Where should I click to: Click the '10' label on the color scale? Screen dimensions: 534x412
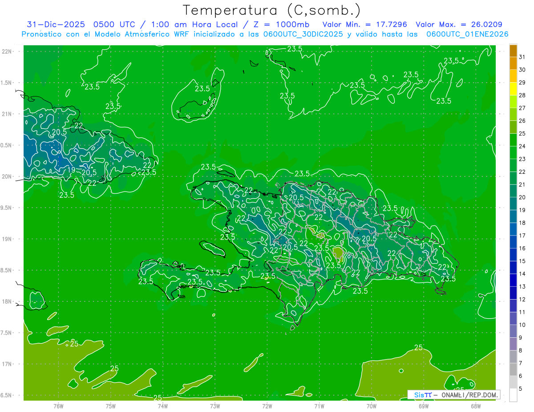[x=522, y=325]
